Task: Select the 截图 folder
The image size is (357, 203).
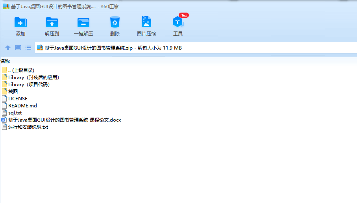Action: (10, 92)
